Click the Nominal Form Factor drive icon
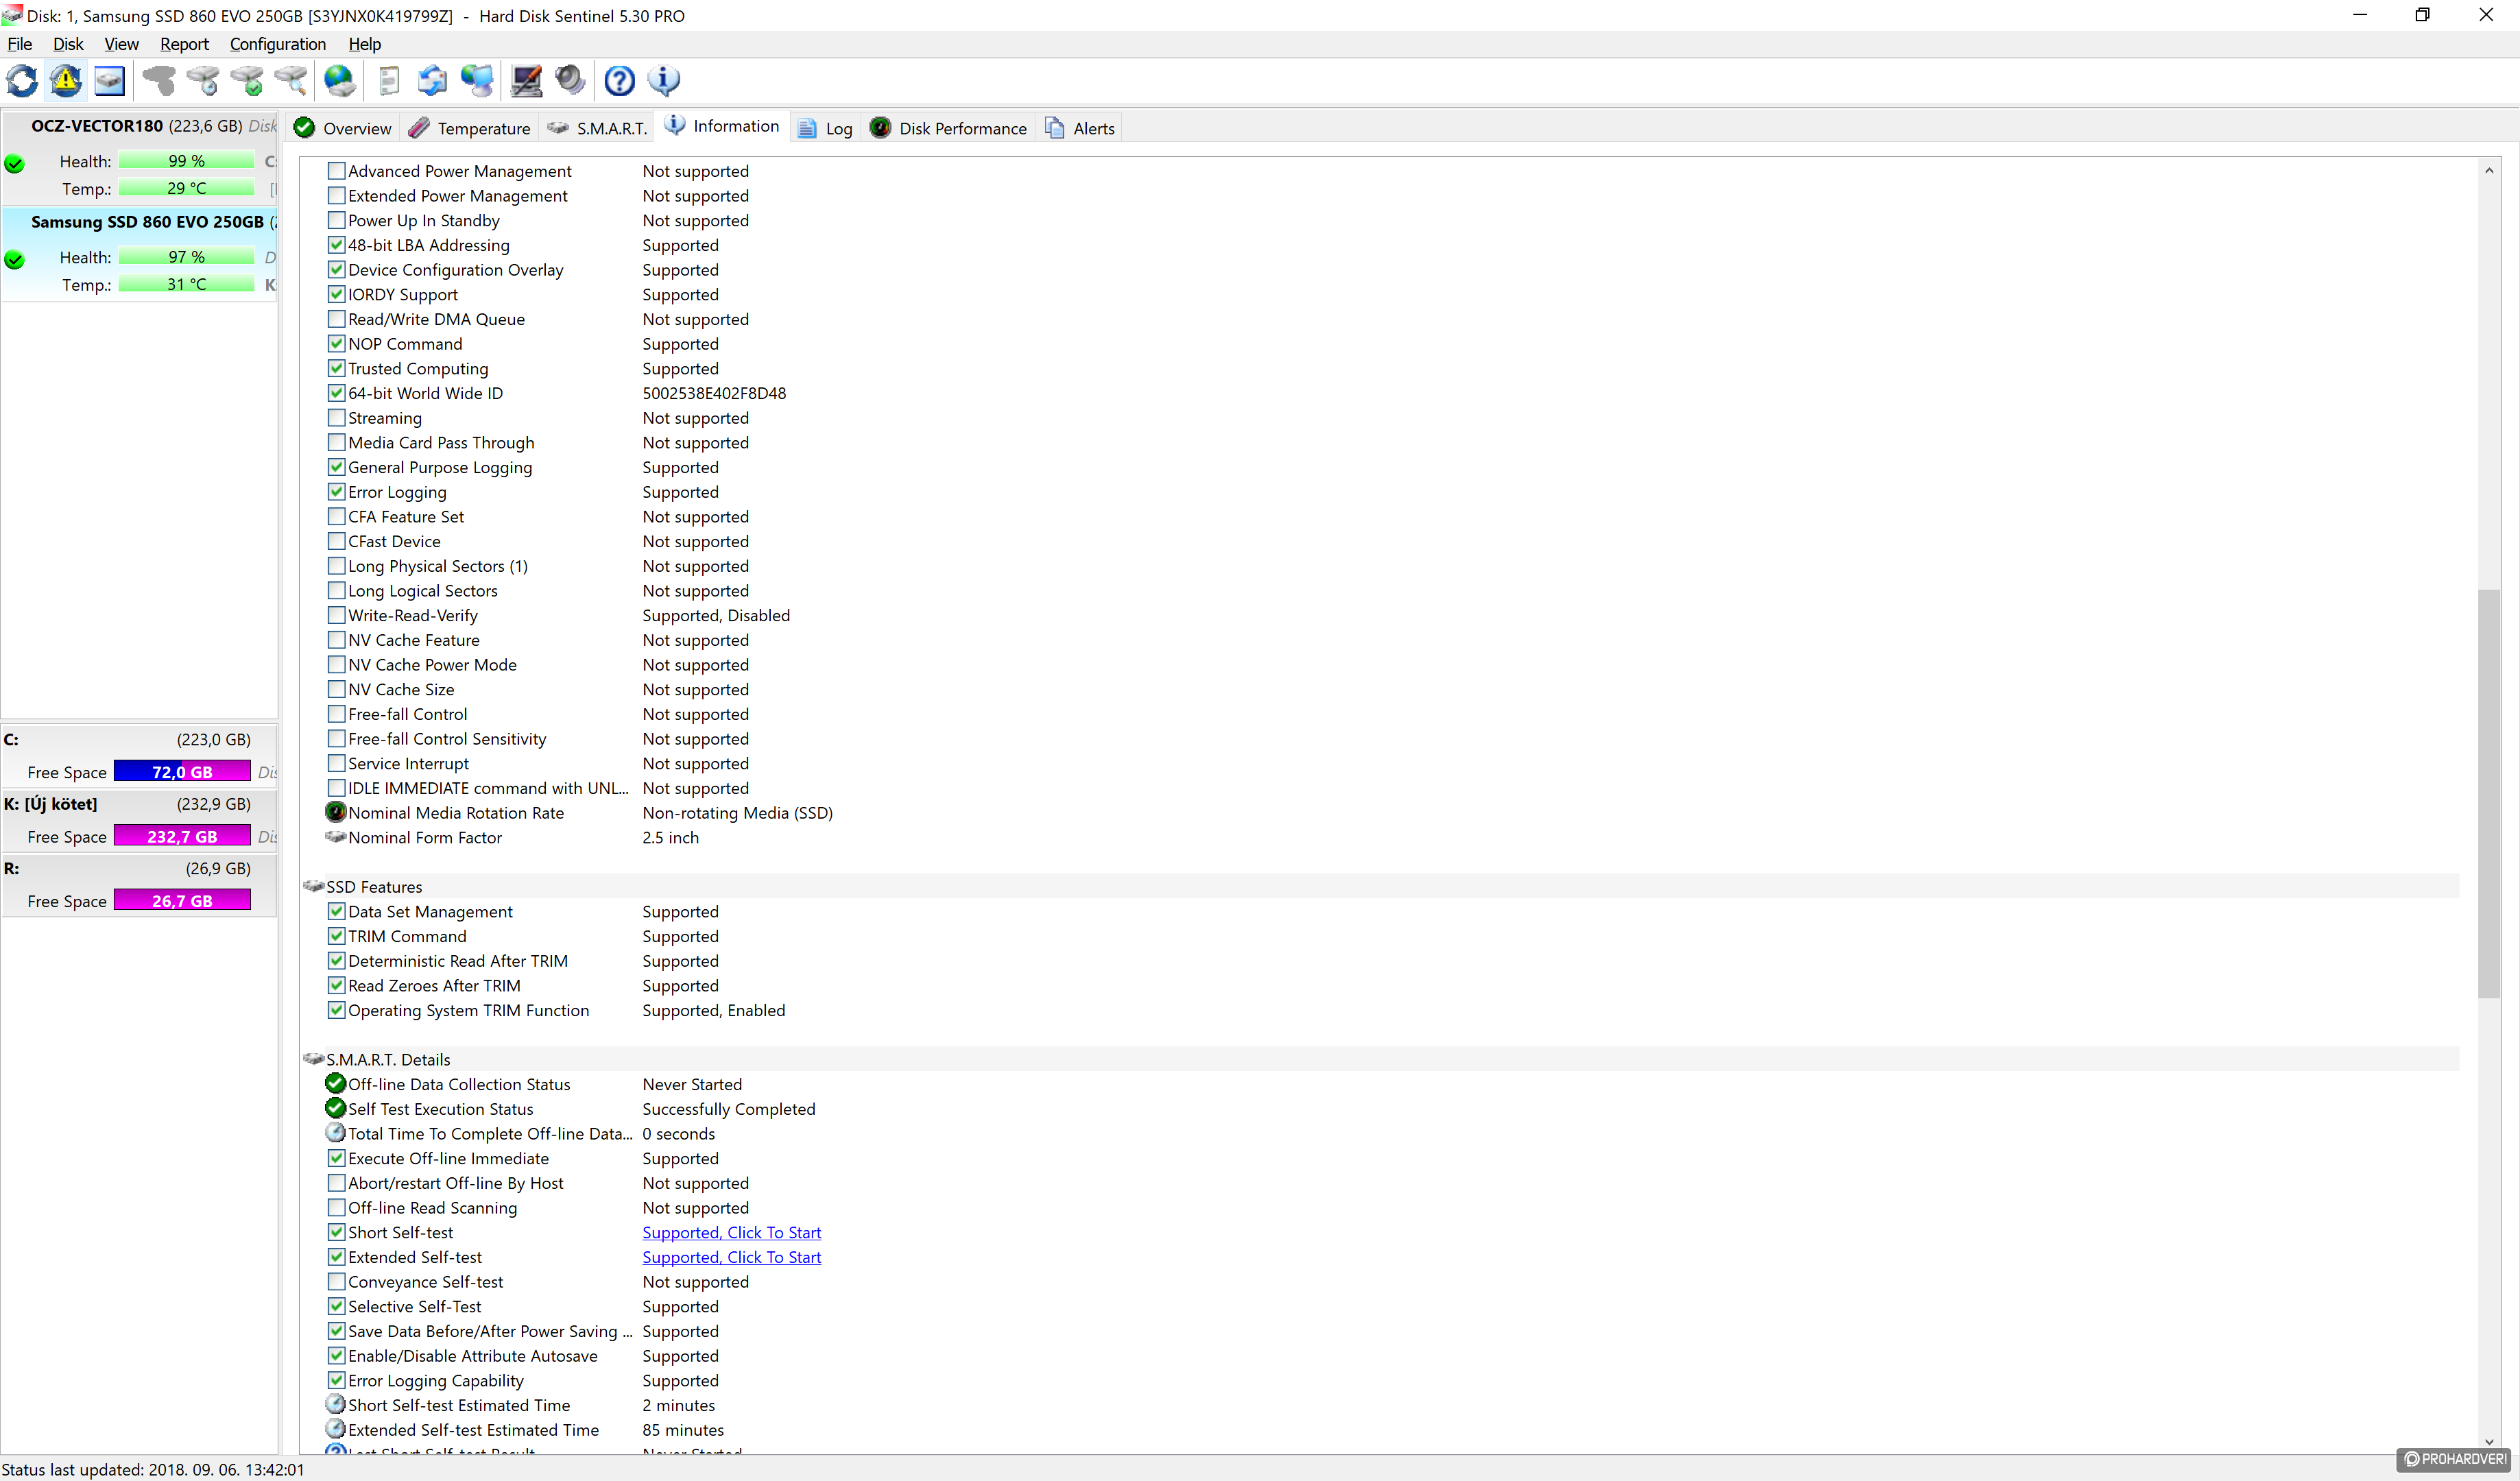 (336, 837)
